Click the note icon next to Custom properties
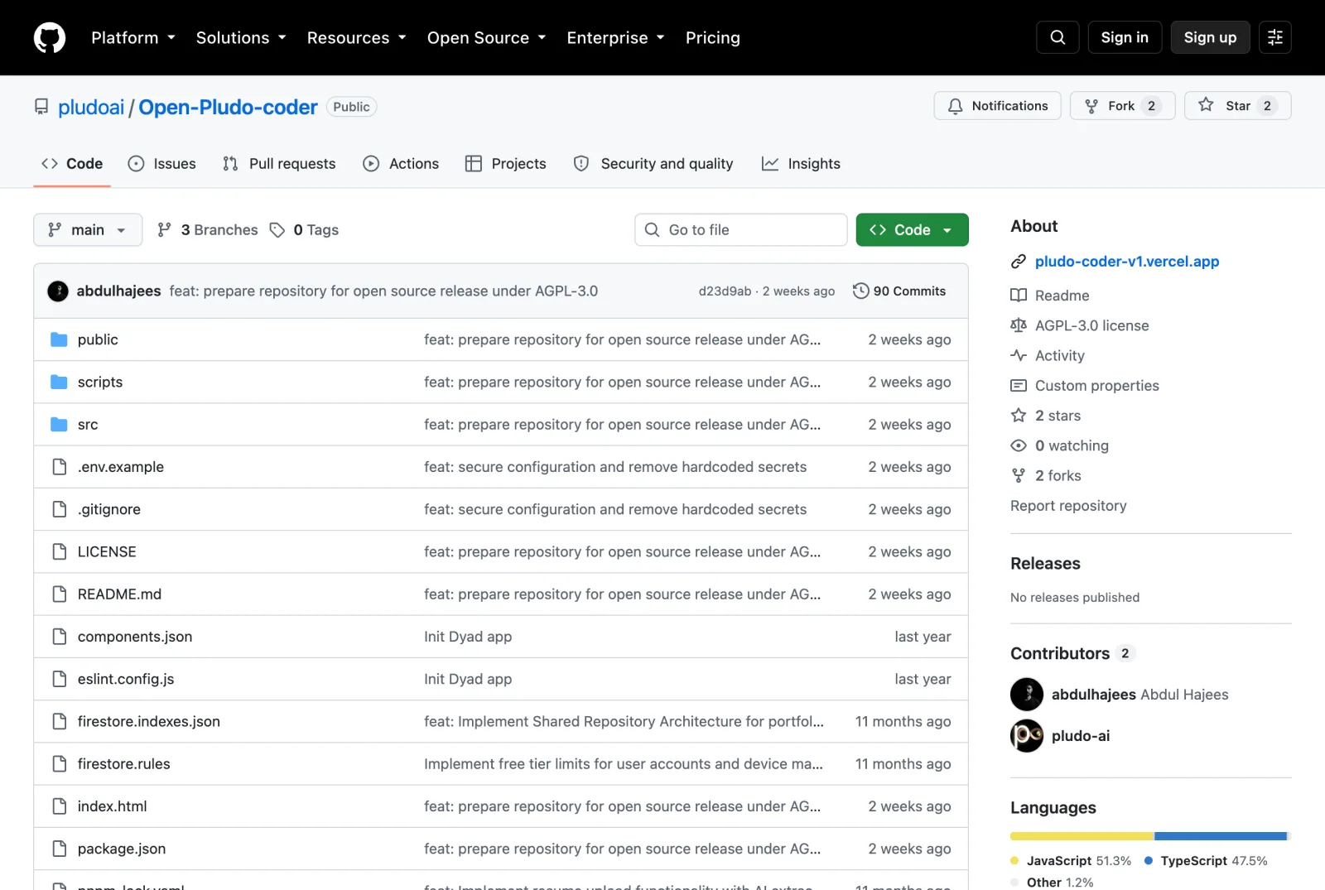 coord(1019,386)
